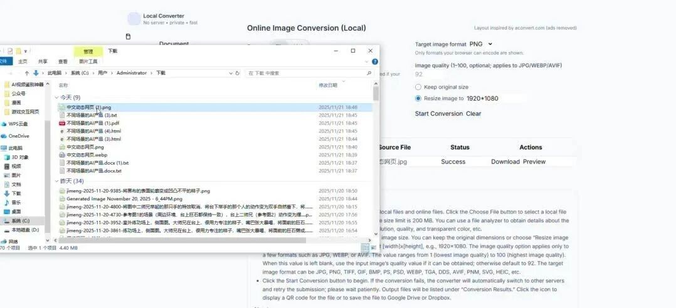Click the Explorer horizontal scrollbar
Image resolution: width=676 pixels, height=308 pixels.
click(x=212, y=240)
